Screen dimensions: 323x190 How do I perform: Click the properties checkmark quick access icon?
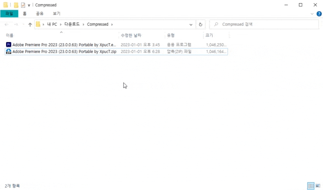pos(23,5)
